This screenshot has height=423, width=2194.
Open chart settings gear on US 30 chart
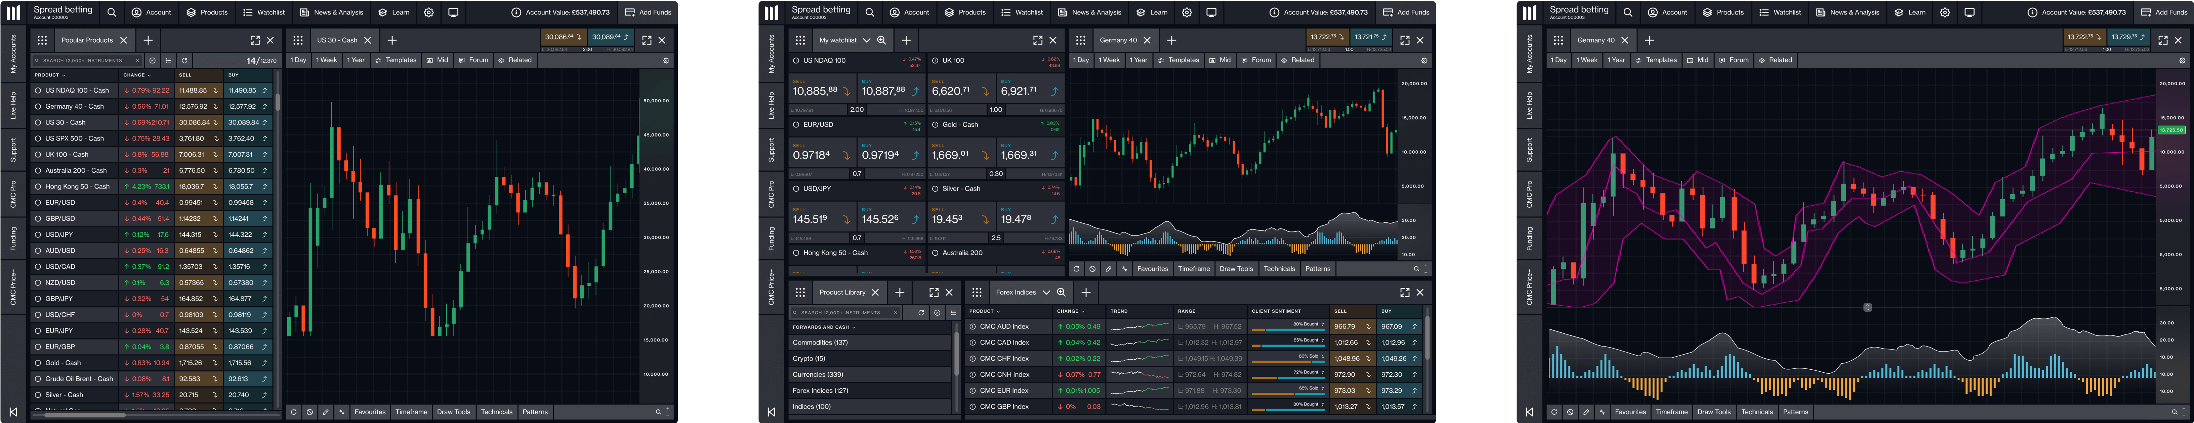point(666,60)
